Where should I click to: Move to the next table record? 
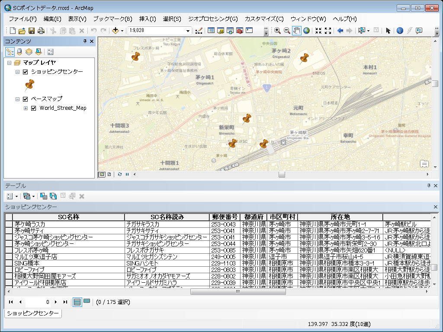pyautogui.click(x=56, y=302)
